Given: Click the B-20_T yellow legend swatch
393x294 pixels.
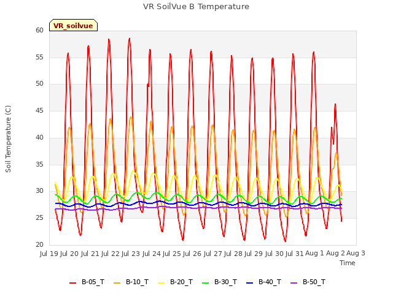Looking at the screenshot, I should [161, 283].
